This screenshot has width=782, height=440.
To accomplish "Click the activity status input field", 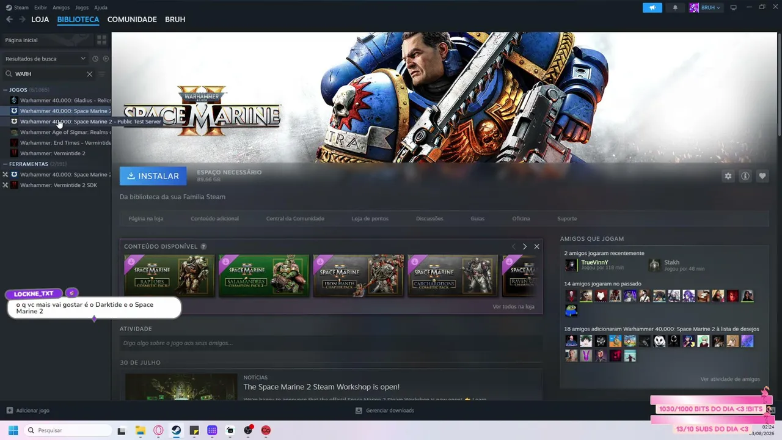I will point(331,343).
